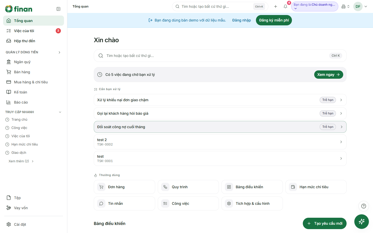This screenshot has width=373, height=233.
Task: Open the test TSK-0001 row
Action: point(220,158)
